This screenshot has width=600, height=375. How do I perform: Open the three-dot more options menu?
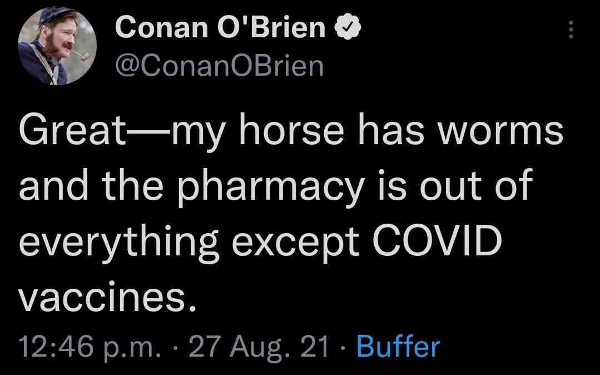pyautogui.click(x=570, y=29)
